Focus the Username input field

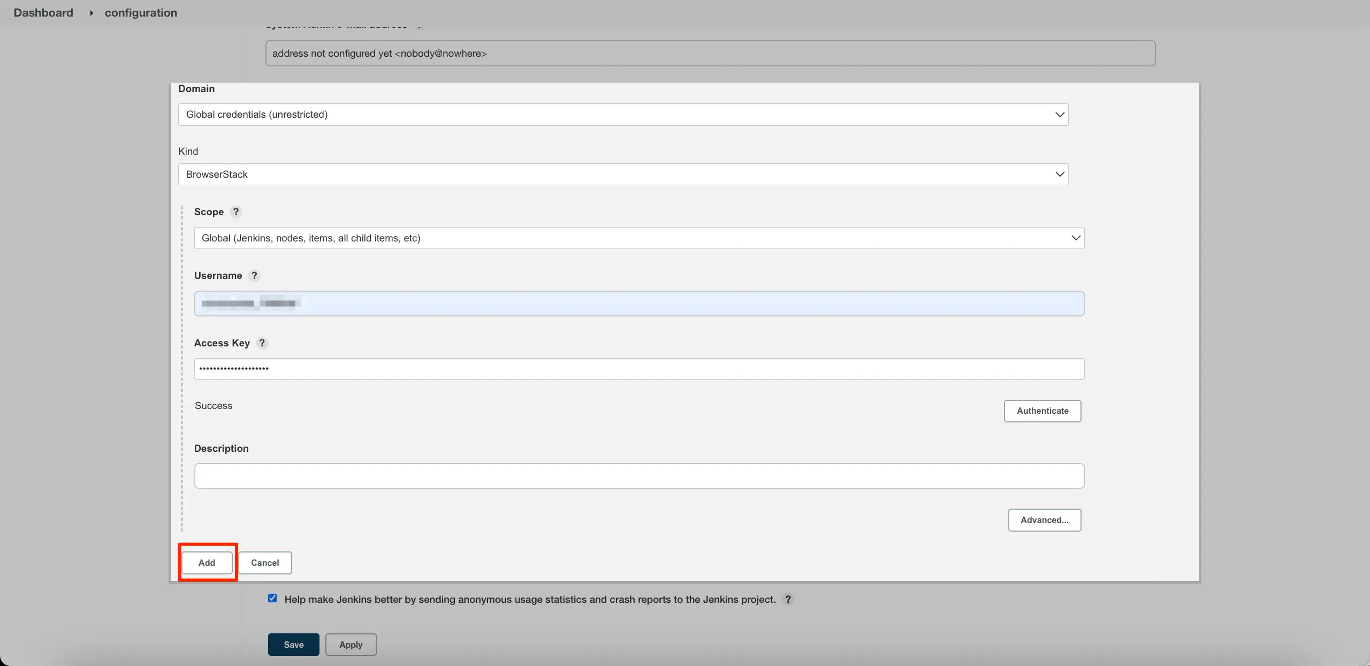coord(639,304)
